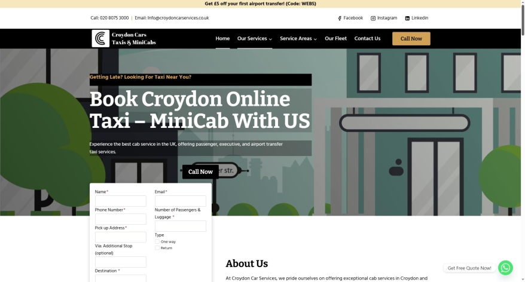Open WhatsApp chat bubble icon
Screen dimensions: 525x282
(x=505, y=268)
